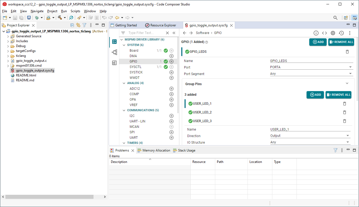Image resolution: width=359 pixels, height=207 pixels.
Task: Open the calculator view in SysConfig sidebar
Action: pyautogui.click(x=114, y=63)
